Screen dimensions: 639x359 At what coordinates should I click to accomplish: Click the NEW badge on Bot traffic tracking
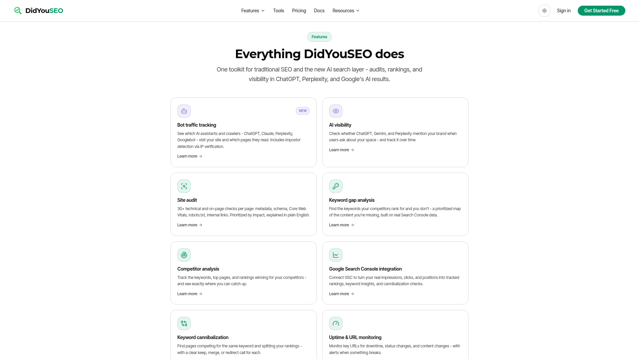(x=303, y=111)
